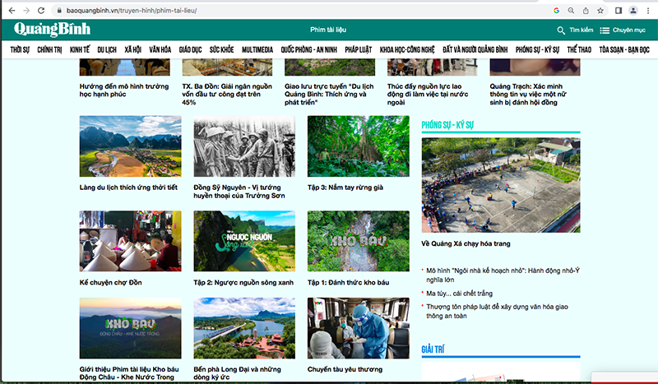The image size is (658, 384).
Task: Open the GIÁO DỤC menu
Action: (190, 49)
